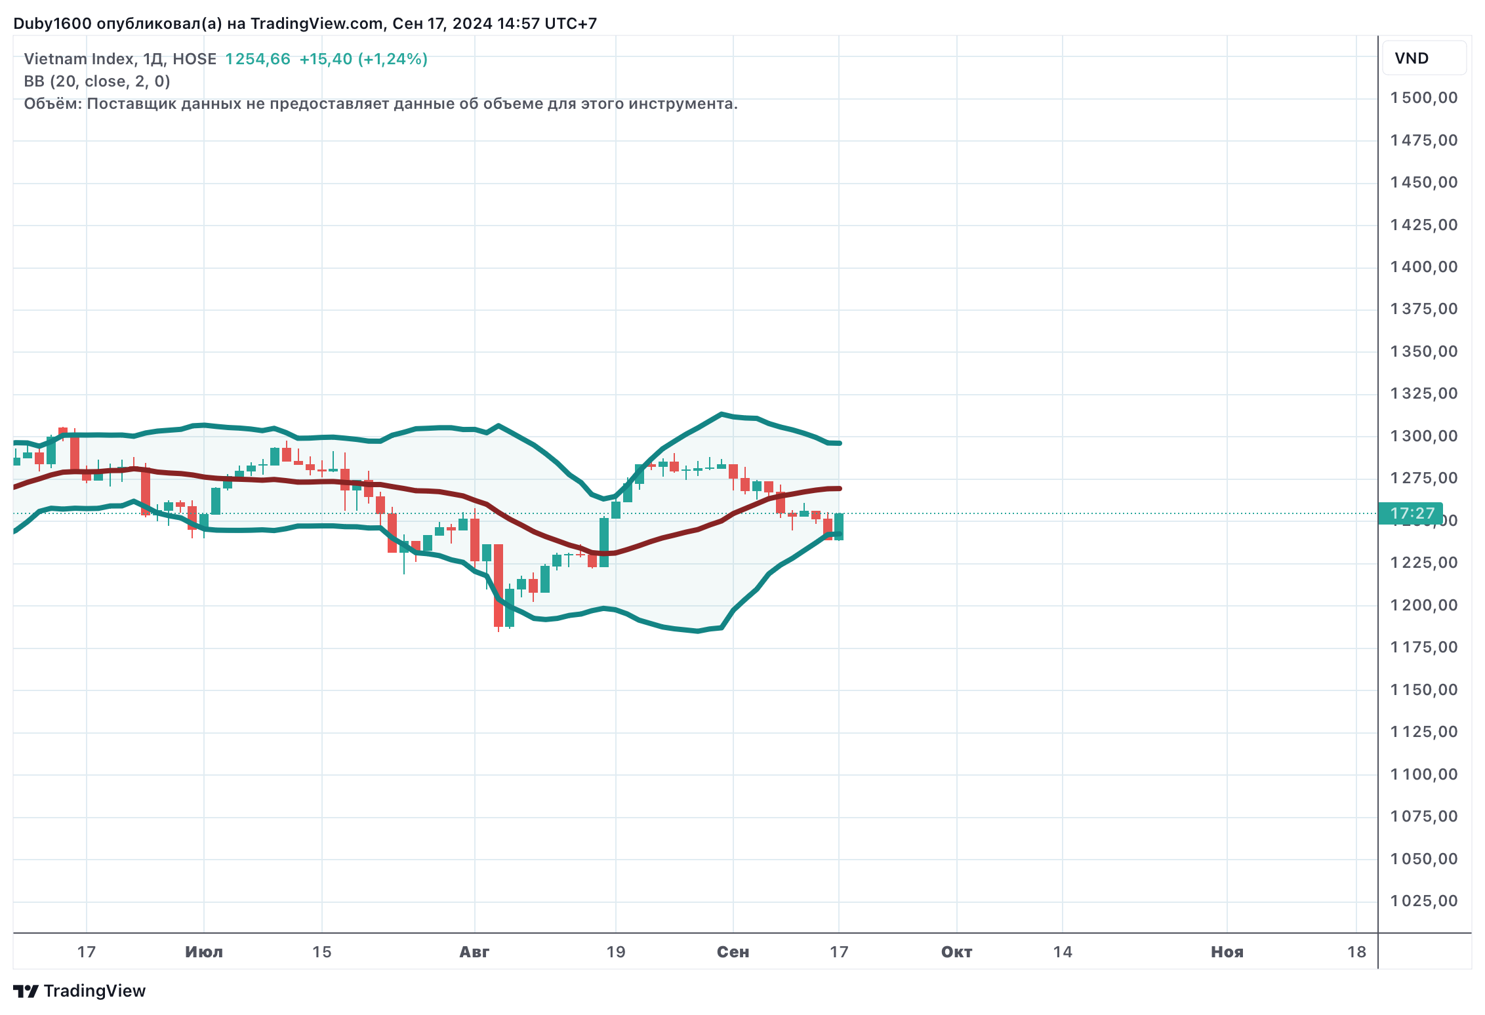This screenshot has height=1015, width=1485.
Task: Click the last price value 1254,66
Action: tap(258, 59)
